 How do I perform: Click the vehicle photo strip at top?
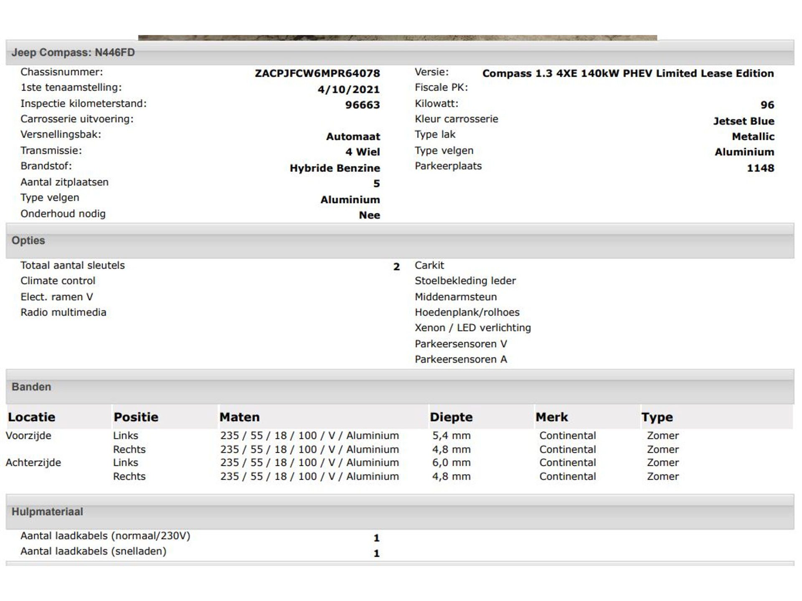(397, 38)
